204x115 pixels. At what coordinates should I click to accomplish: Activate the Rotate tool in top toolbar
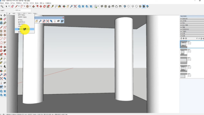(44, 6)
